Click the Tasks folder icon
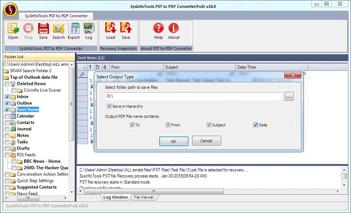The width and height of the screenshot is (351, 213). [x=13, y=142]
